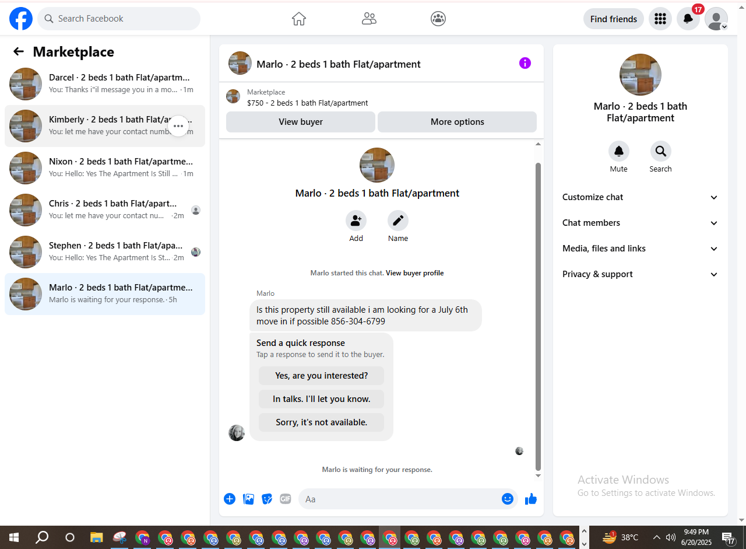Click the Aa message input field
The height and width of the screenshot is (549, 746).
(x=399, y=499)
